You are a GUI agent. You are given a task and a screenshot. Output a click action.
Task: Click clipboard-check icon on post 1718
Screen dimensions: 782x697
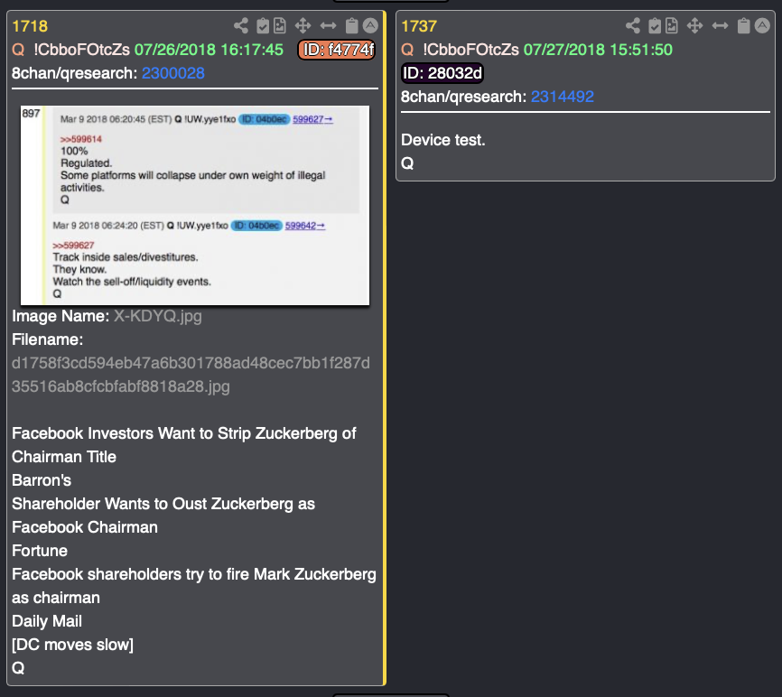(x=263, y=26)
